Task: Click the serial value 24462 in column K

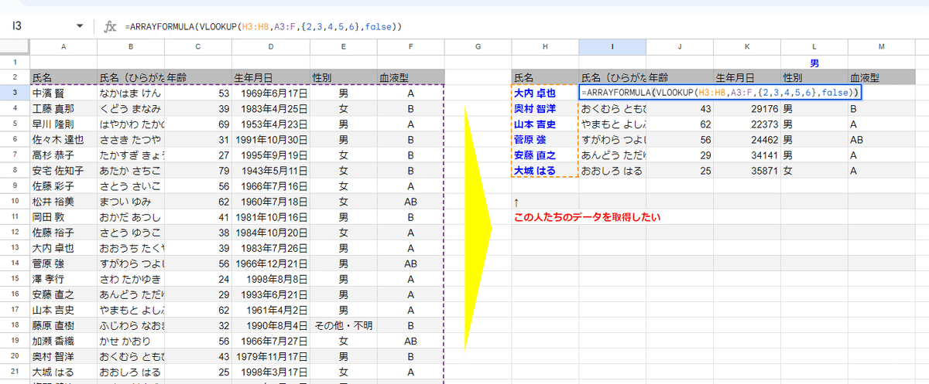Action: pyautogui.click(x=747, y=139)
